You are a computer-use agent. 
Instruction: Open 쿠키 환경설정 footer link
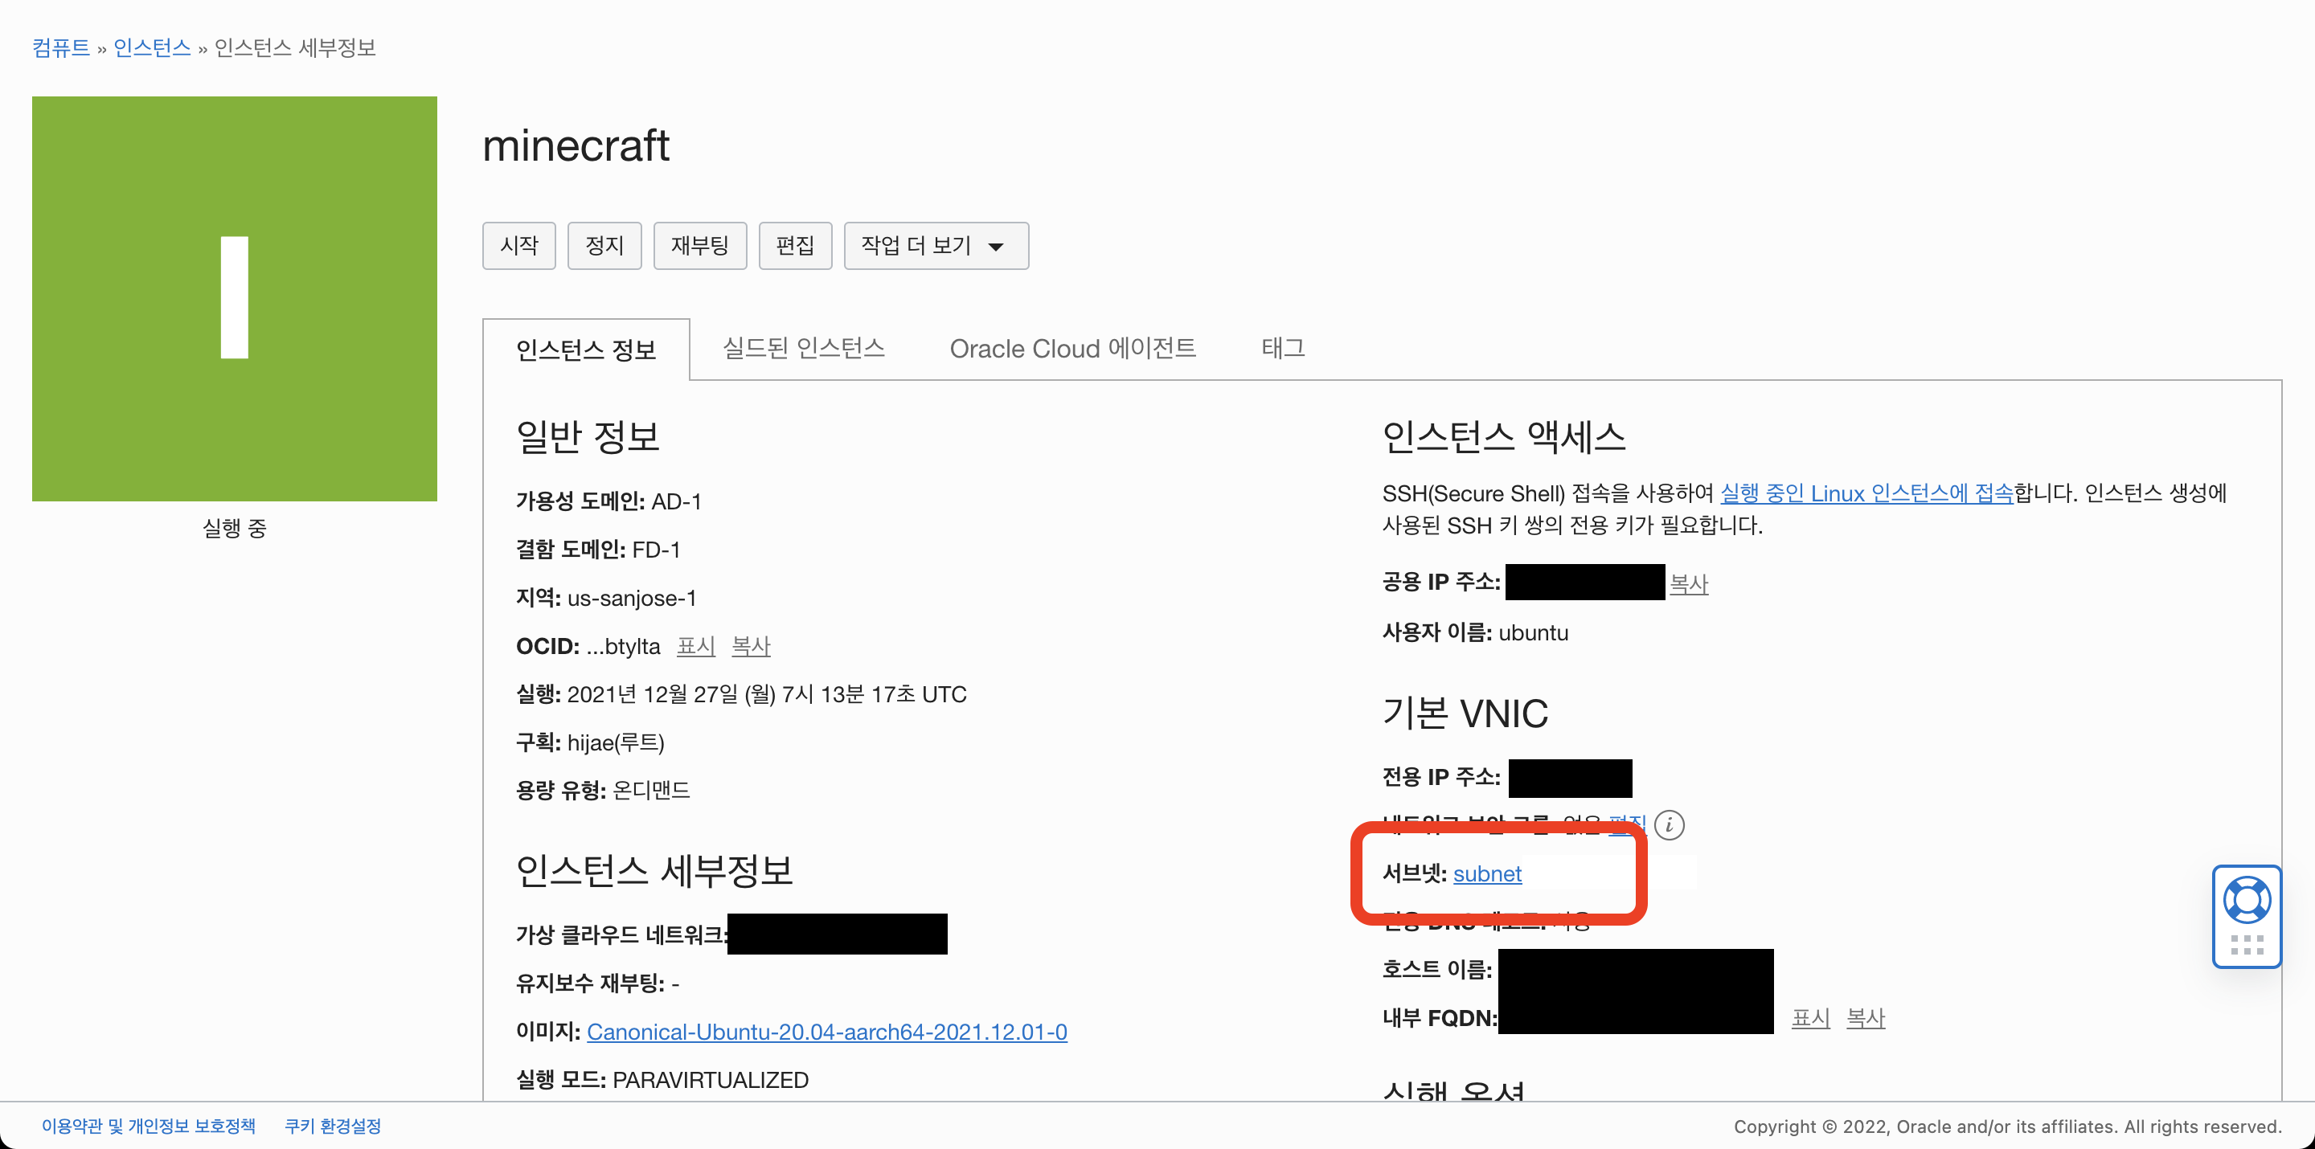click(x=333, y=1126)
